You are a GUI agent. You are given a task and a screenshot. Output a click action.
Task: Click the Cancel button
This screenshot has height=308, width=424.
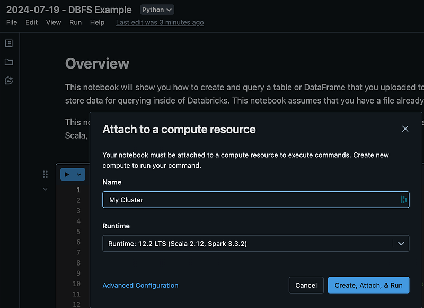click(x=306, y=285)
